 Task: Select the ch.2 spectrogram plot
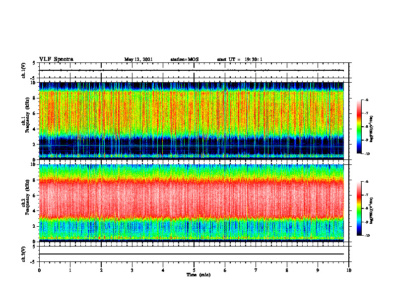[192, 203]
